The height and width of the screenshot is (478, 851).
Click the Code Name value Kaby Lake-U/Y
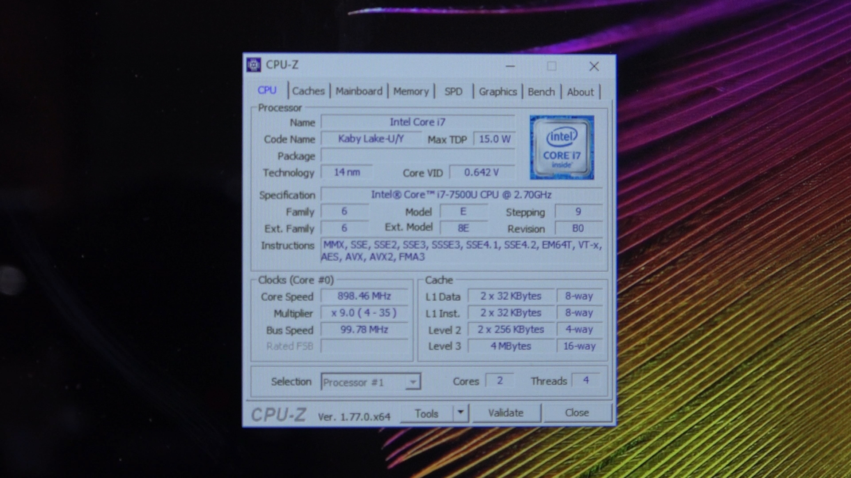(371, 139)
